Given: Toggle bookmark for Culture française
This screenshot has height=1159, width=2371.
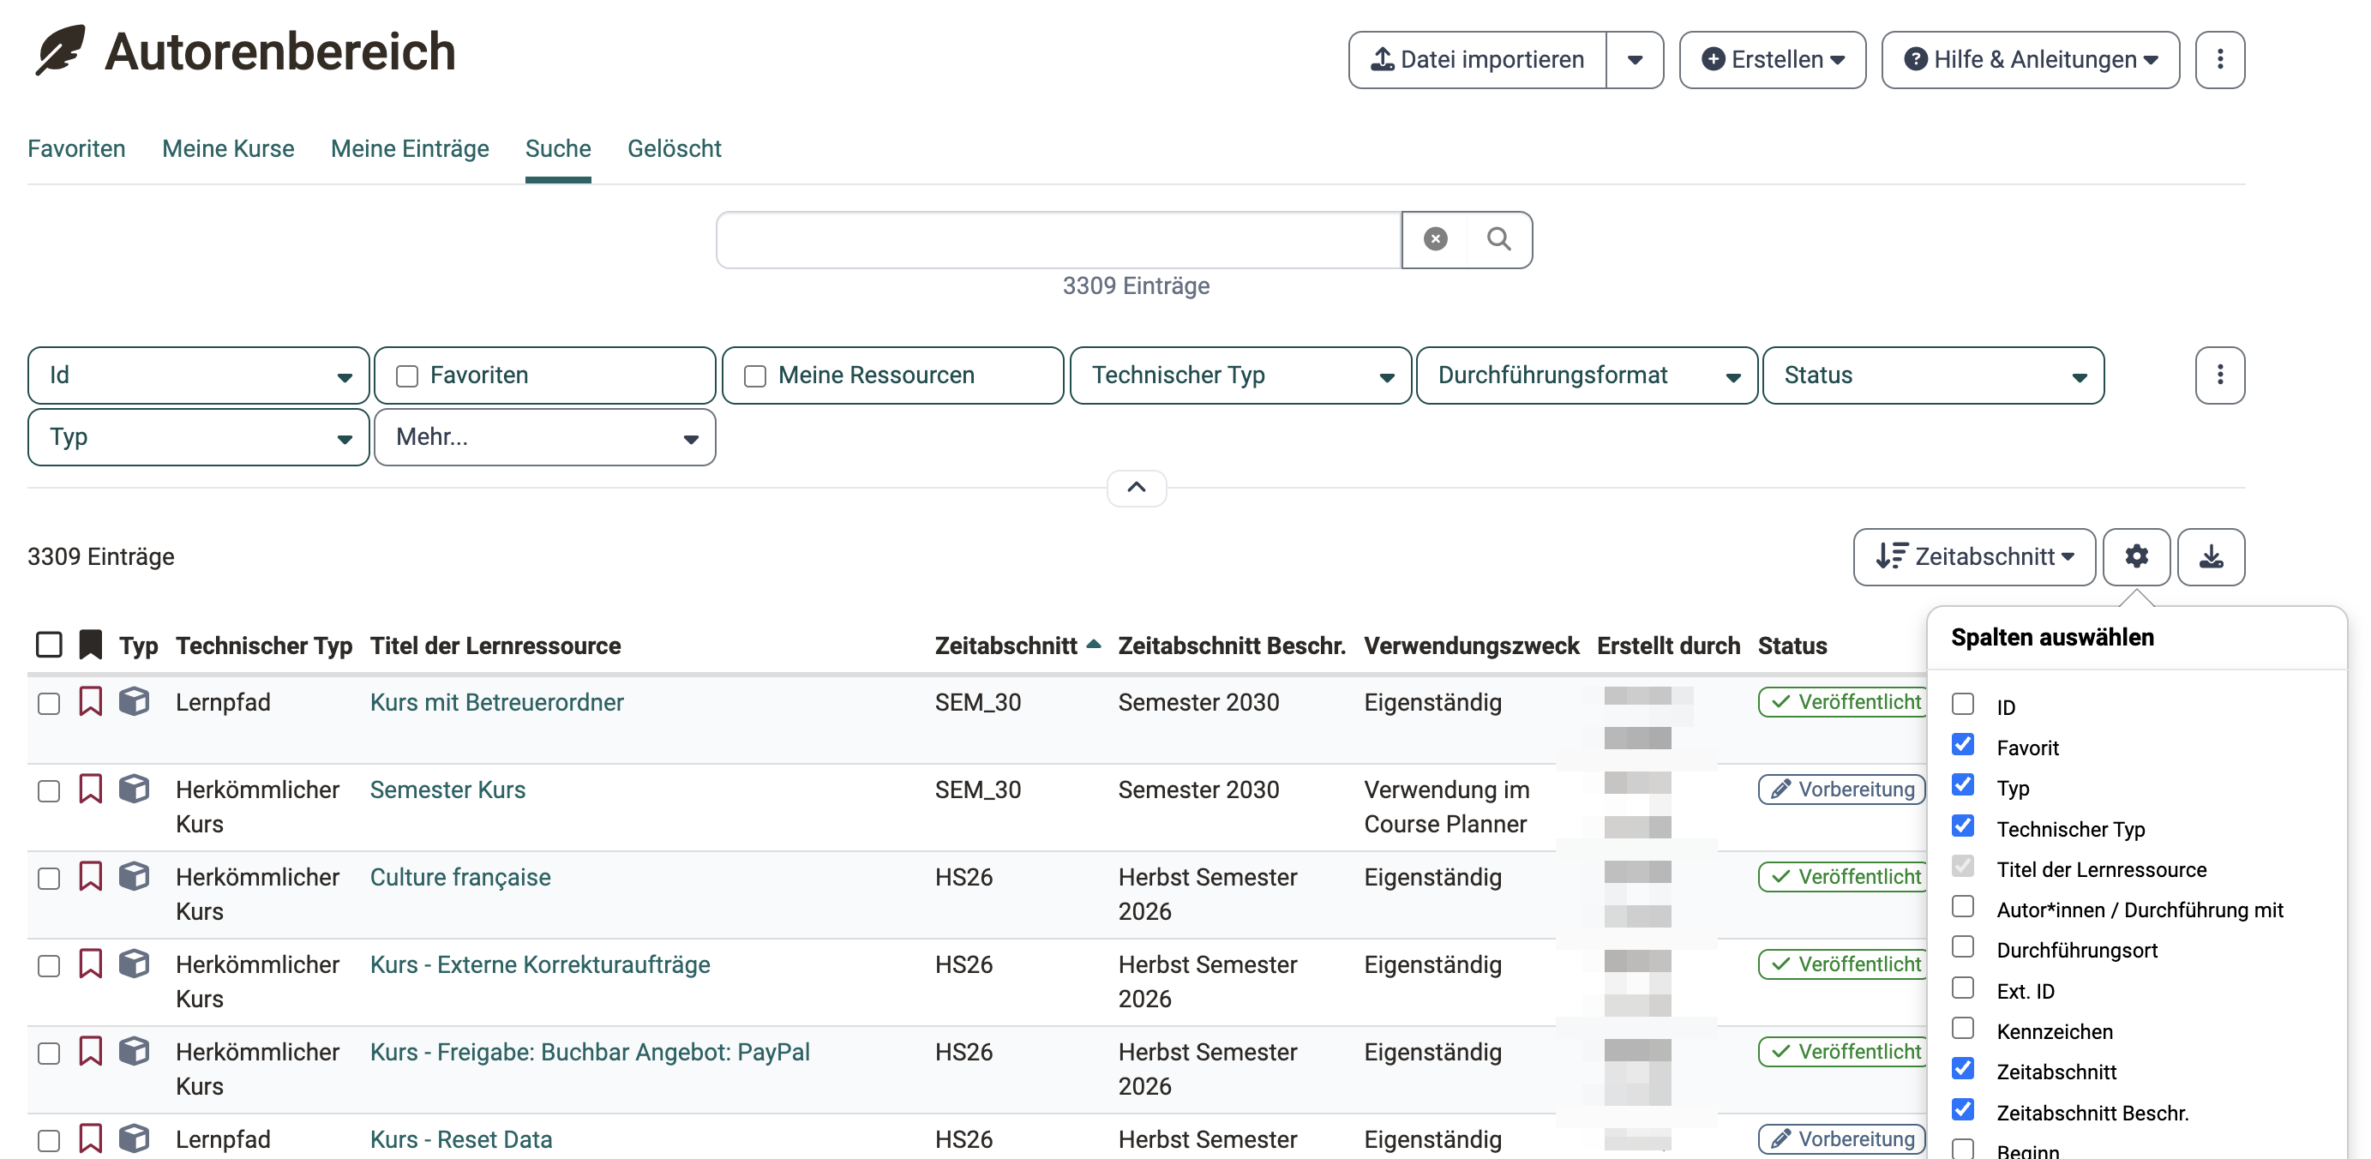Looking at the screenshot, I should [x=90, y=876].
